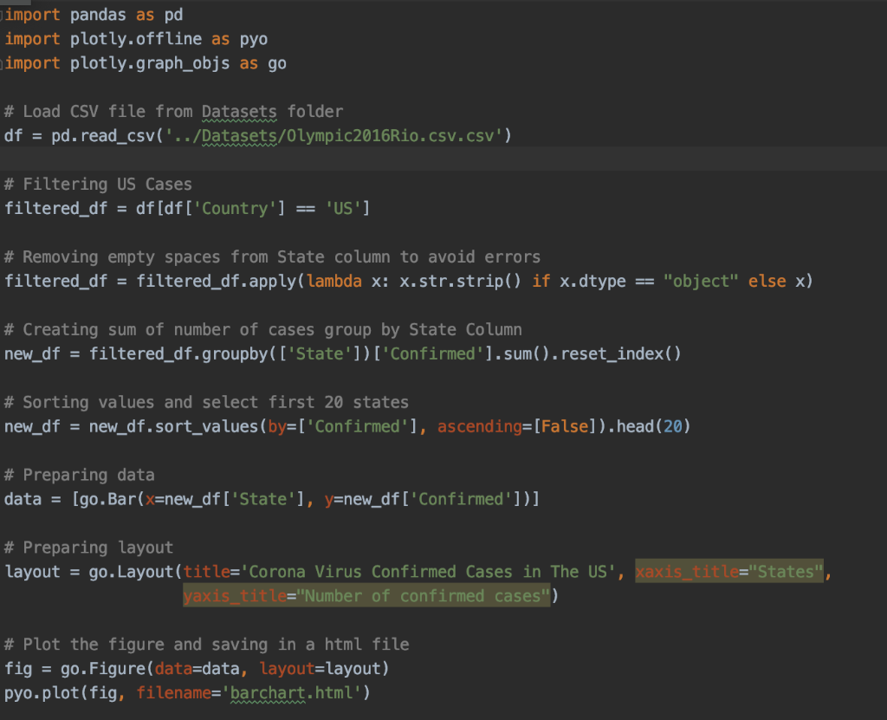Click the title string 'Corona Virus Confirmed Cases in The US'
The image size is (887, 720).
(428, 572)
